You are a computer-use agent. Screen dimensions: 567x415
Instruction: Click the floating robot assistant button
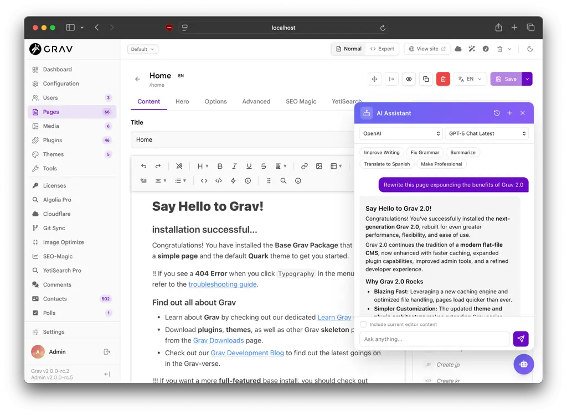524,364
